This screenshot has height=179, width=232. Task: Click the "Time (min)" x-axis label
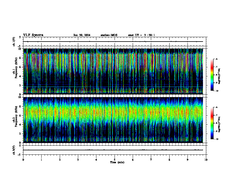(117, 162)
